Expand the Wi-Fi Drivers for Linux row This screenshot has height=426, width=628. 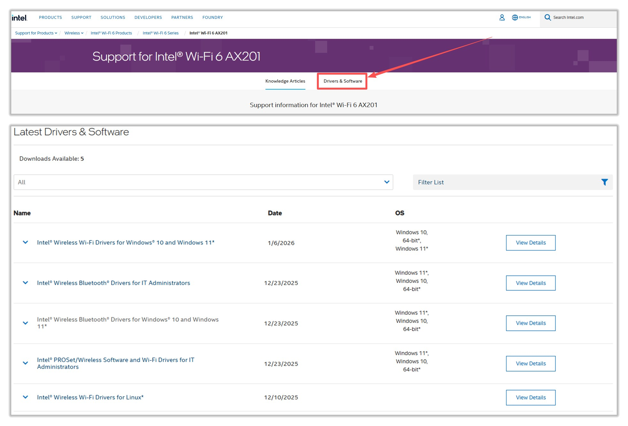click(26, 397)
